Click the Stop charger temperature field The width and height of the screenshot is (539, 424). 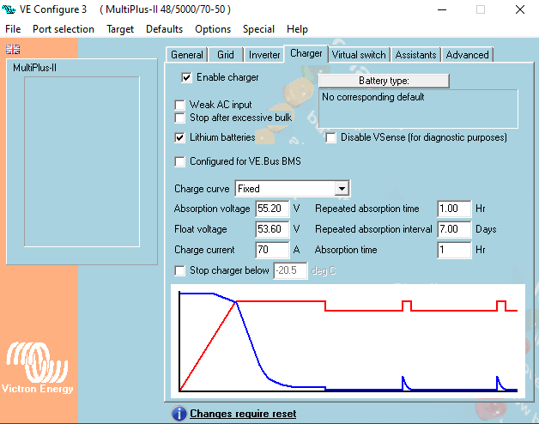click(290, 271)
